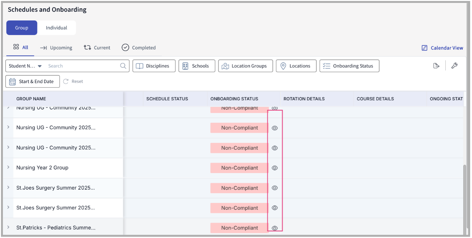Open the Locations filter
This screenshot has height=238, width=472.
coord(296,66)
